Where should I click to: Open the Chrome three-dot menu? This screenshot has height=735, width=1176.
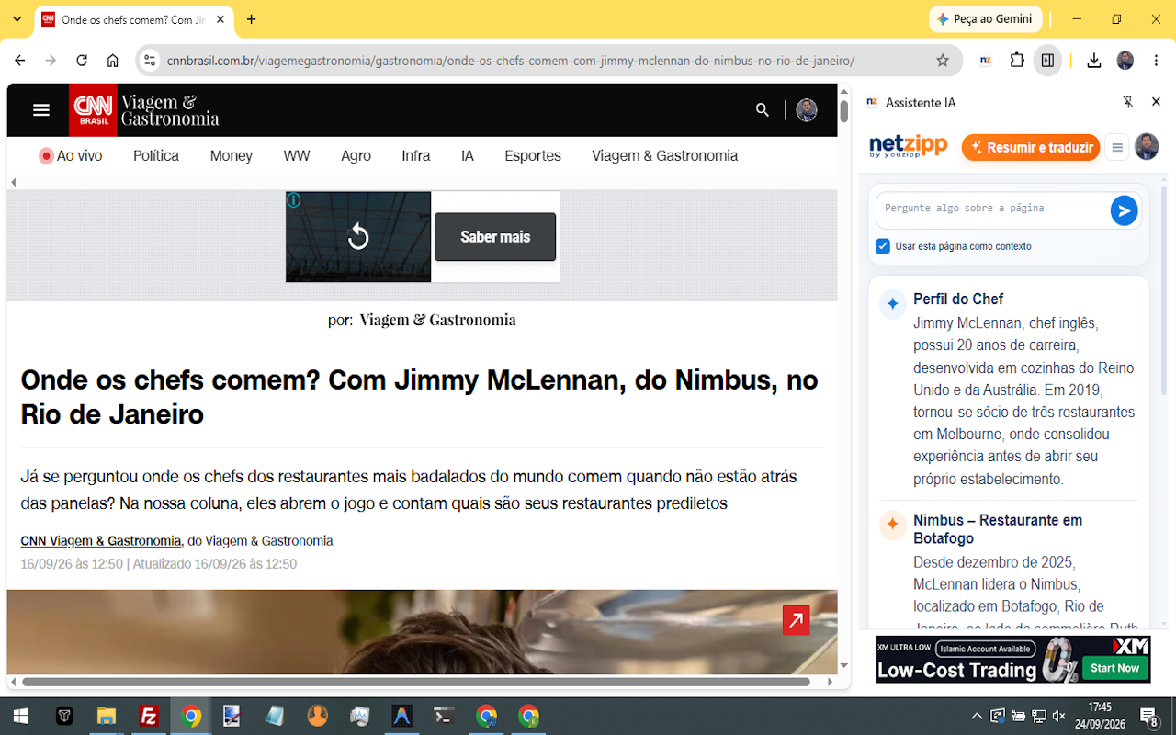click(1154, 61)
